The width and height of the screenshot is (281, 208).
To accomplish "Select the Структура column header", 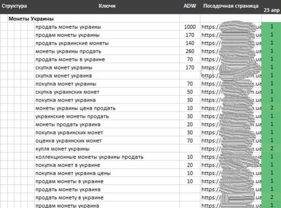I will tap(14, 6).
